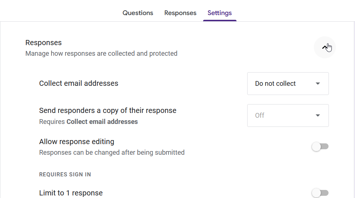Click the Requires Collect email addresses hint
The height and width of the screenshot is (198, 355).
click(x=88, y=122)
